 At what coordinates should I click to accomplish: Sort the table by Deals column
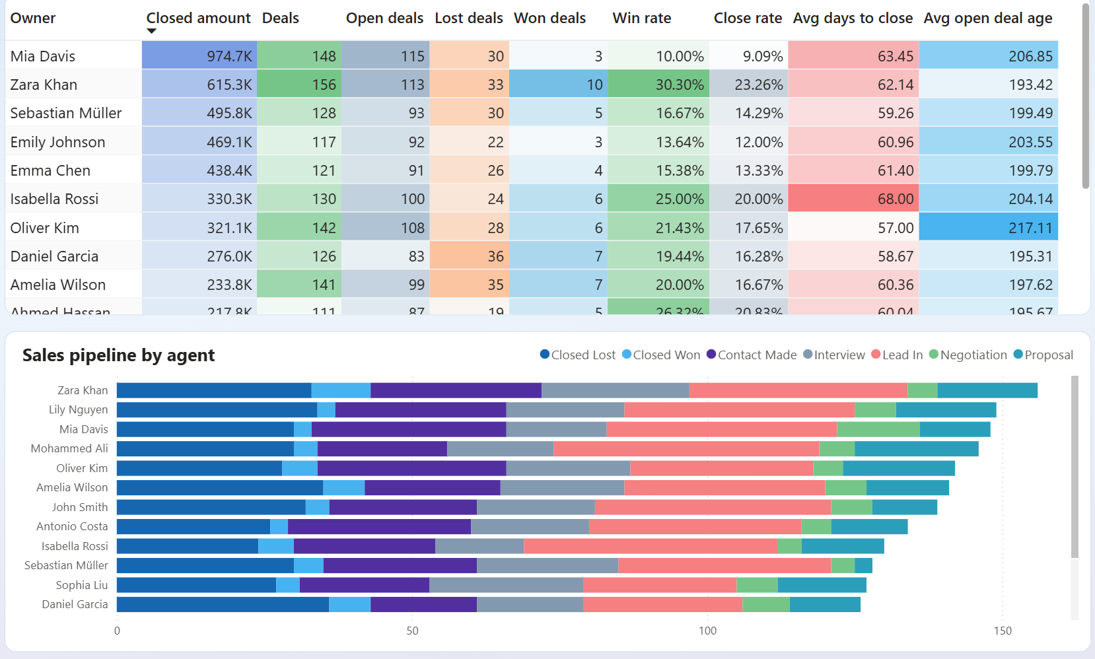[x=280, y=18]
